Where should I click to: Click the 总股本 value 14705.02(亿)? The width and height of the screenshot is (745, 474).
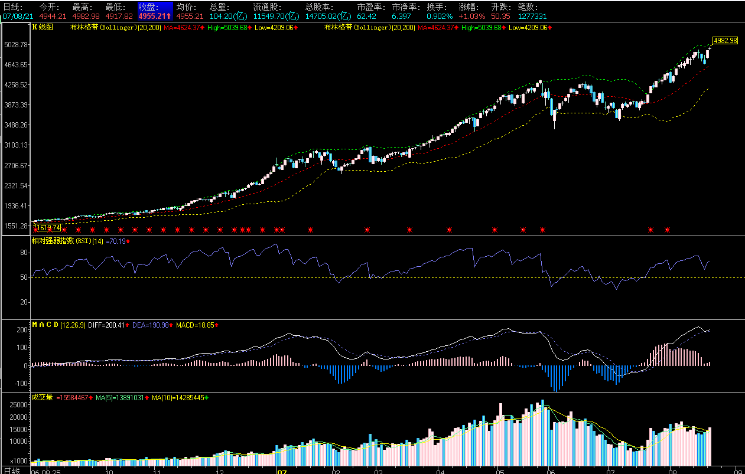[328, 17]
